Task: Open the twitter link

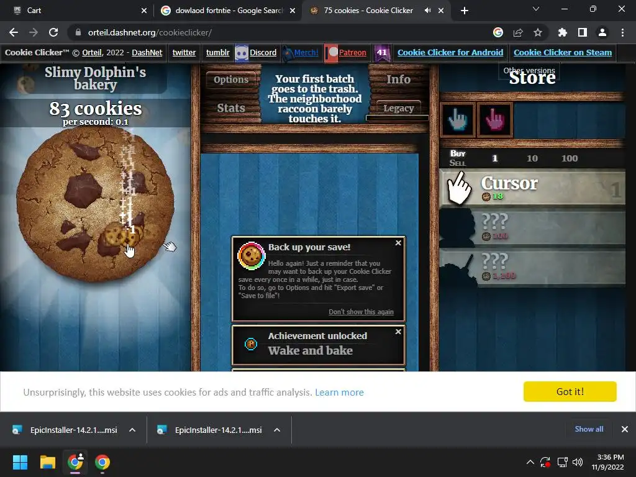Action: point(184,52)
